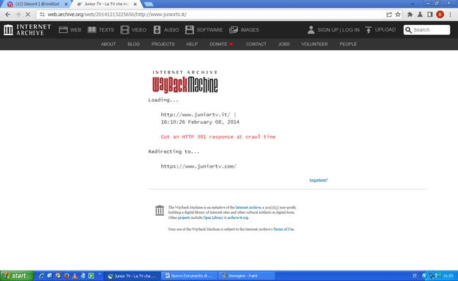Open the Terms of Use link

pos(284,229)
